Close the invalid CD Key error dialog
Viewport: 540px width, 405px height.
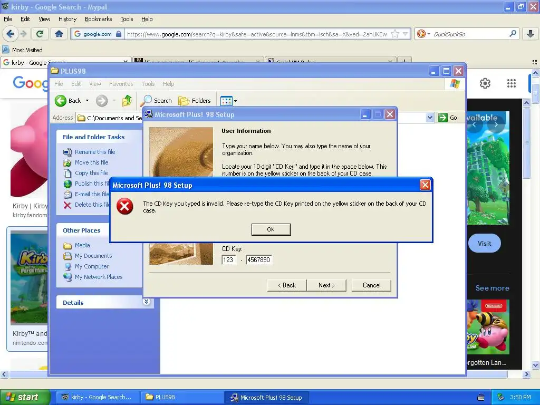425,185
